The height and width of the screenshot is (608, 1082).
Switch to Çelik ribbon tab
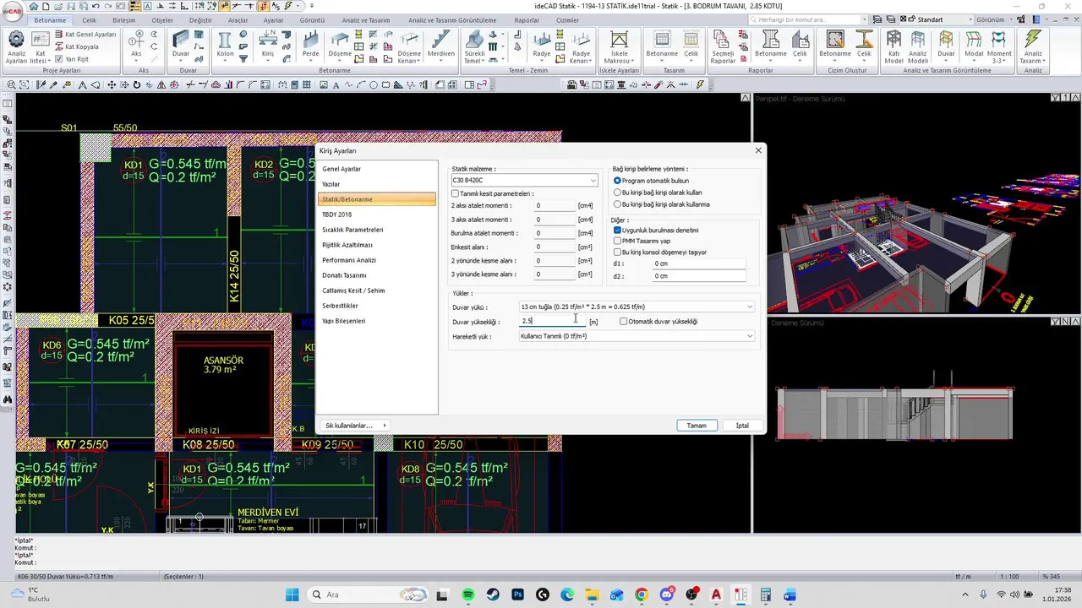[x=88, y=20]
